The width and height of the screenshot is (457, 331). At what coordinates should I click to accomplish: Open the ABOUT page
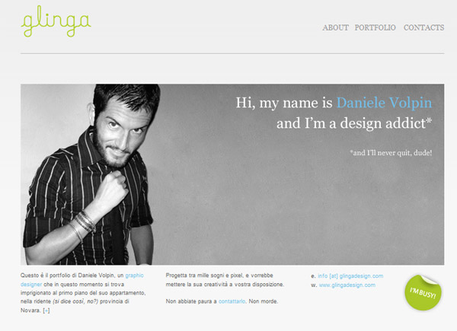[335, 27]
